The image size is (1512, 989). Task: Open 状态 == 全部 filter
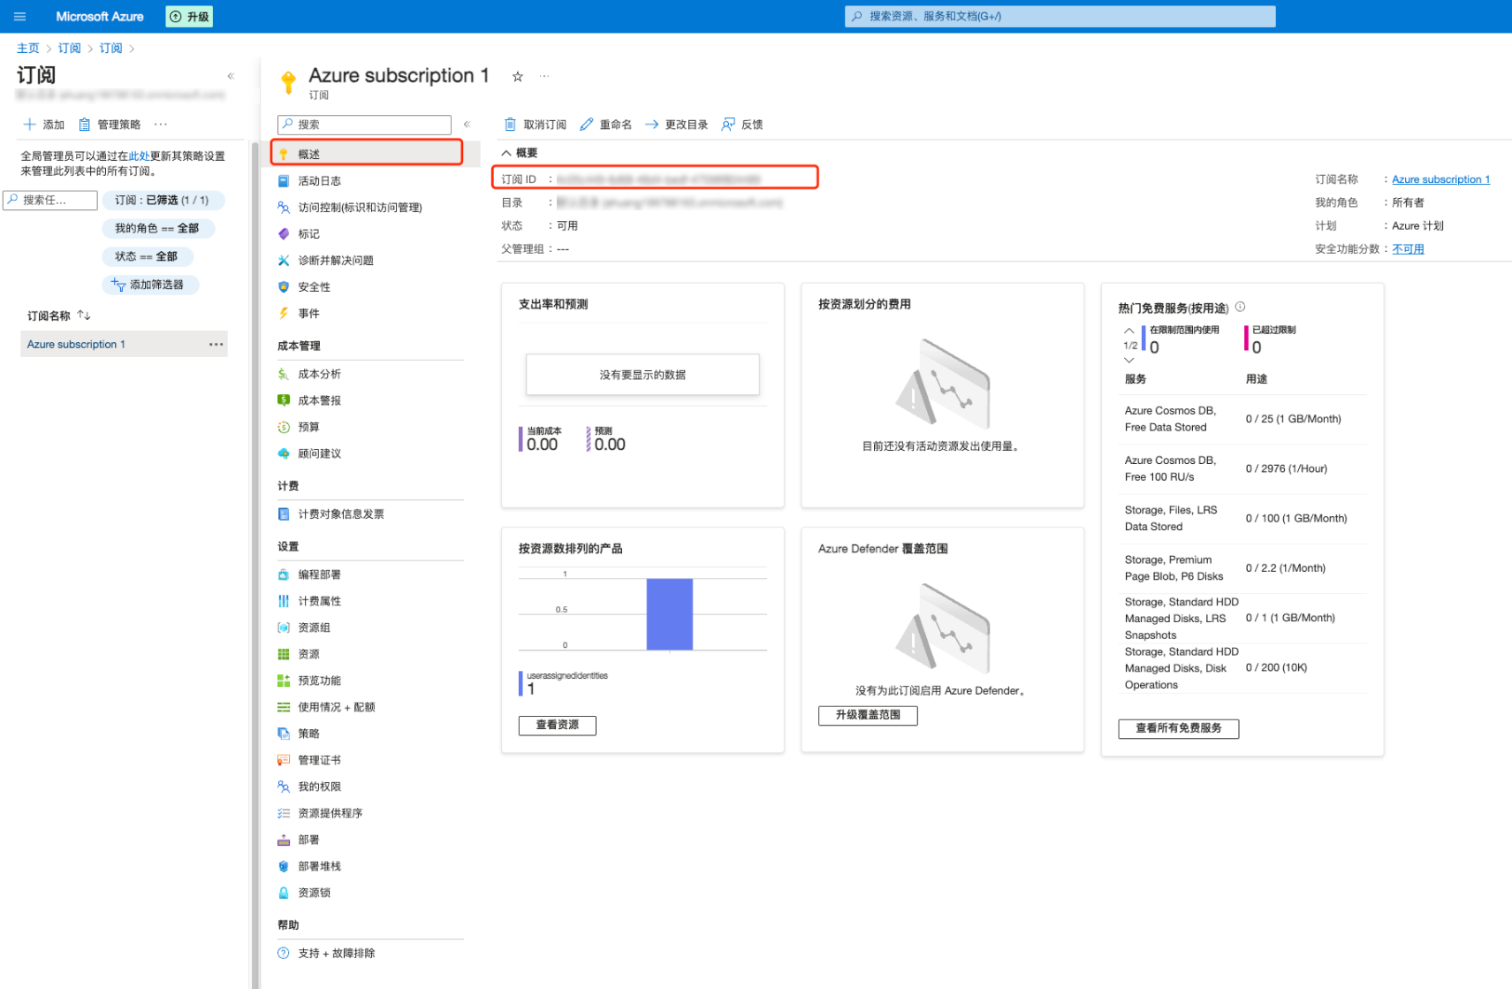[147, 256]
